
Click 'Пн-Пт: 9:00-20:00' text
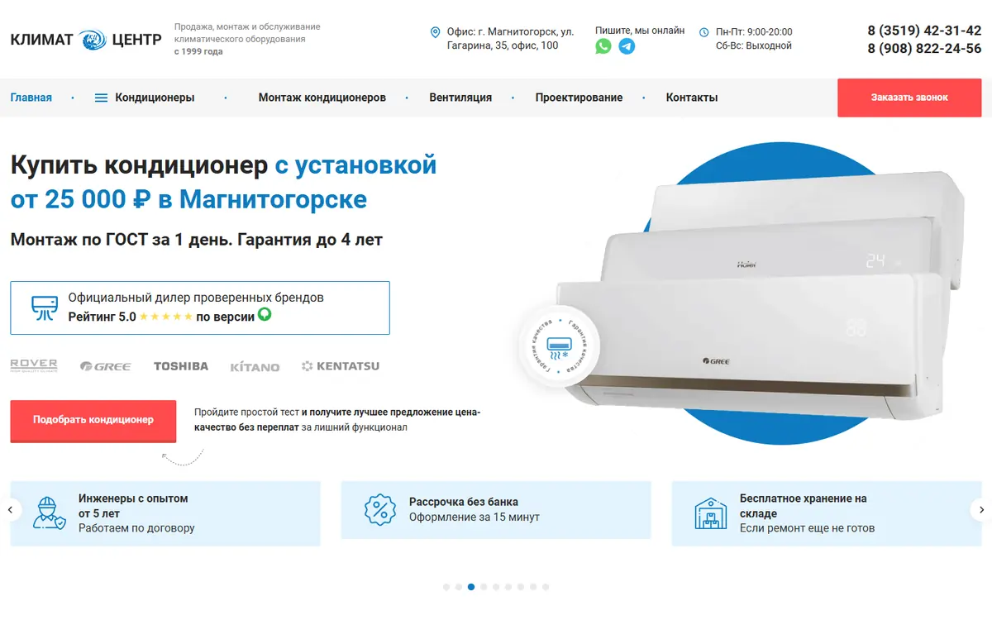(754, 32)
